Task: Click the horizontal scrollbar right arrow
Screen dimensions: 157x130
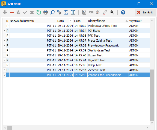Action: [x=147, y=128]
